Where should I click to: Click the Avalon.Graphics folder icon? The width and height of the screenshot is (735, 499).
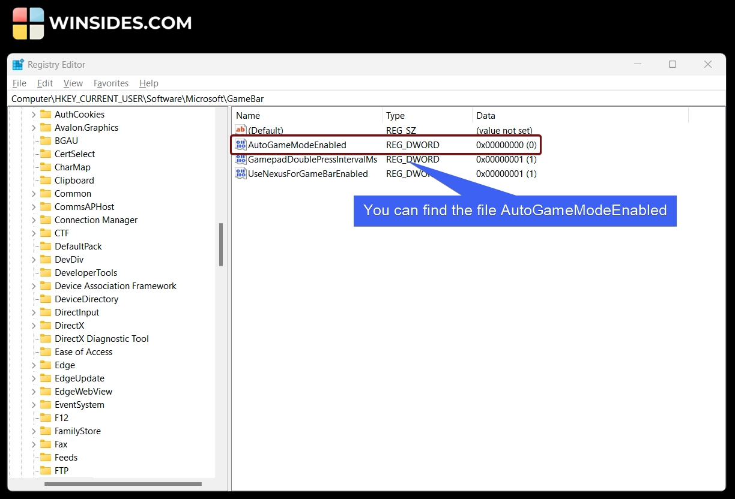pos(46,127)
